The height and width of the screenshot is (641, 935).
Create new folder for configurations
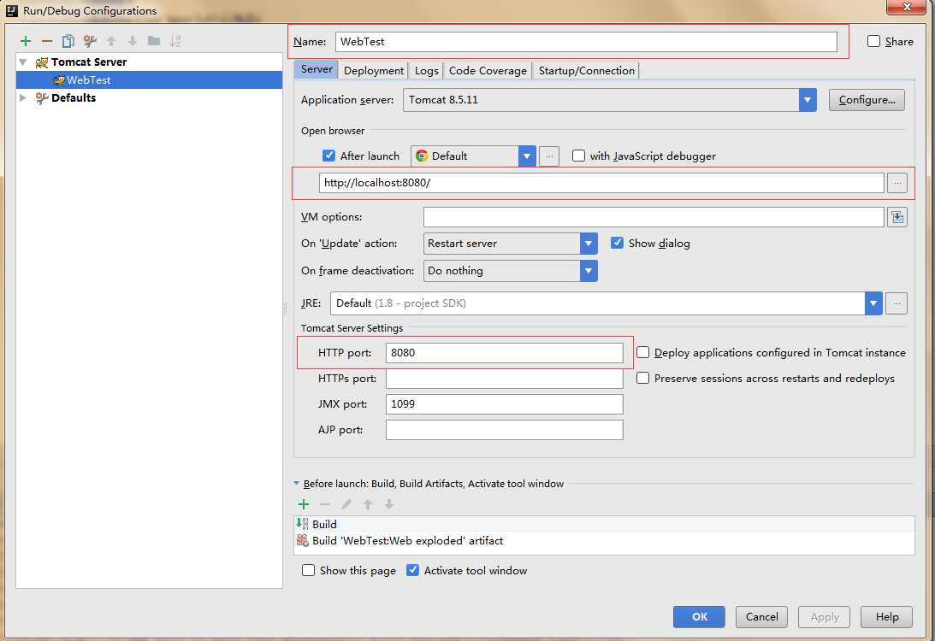pyautogui.click(x=154, y=40)
